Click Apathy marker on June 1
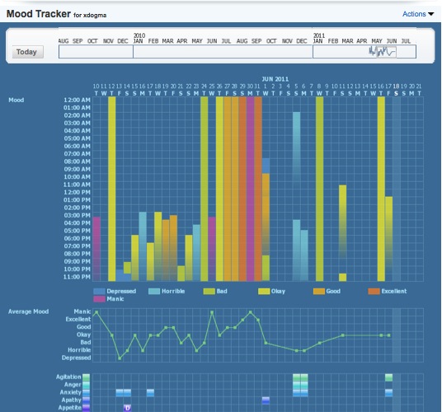Image resolution: width=442 pixels, height=412 pixels. (266, 400)
